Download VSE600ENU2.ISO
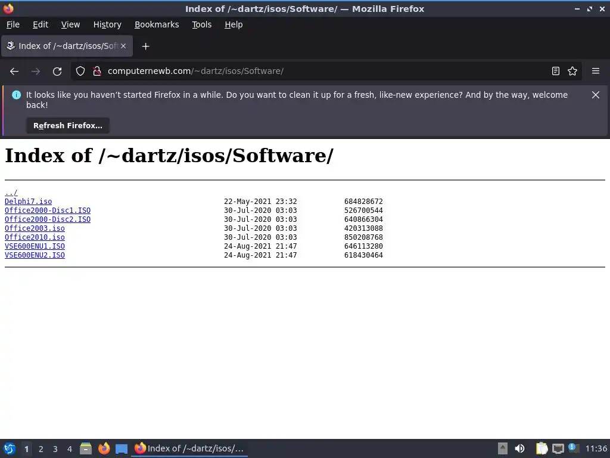The height and width of the screenshot is (458, 610). pos(35,255)
